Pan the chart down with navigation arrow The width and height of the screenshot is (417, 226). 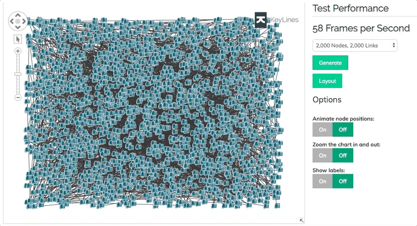click(18, 27)
